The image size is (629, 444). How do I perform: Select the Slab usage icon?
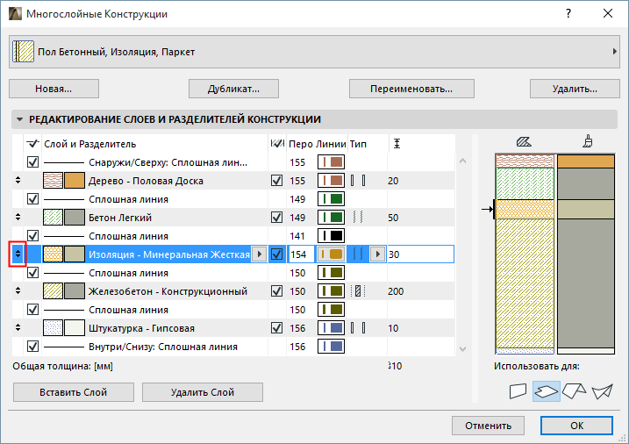[x=547, y=391]
